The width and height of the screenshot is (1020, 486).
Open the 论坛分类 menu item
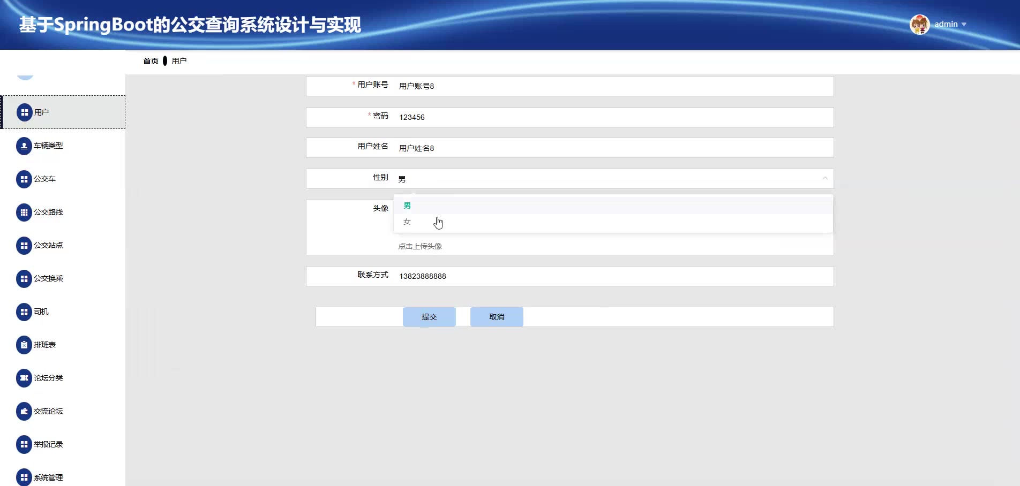coord(63,378)
